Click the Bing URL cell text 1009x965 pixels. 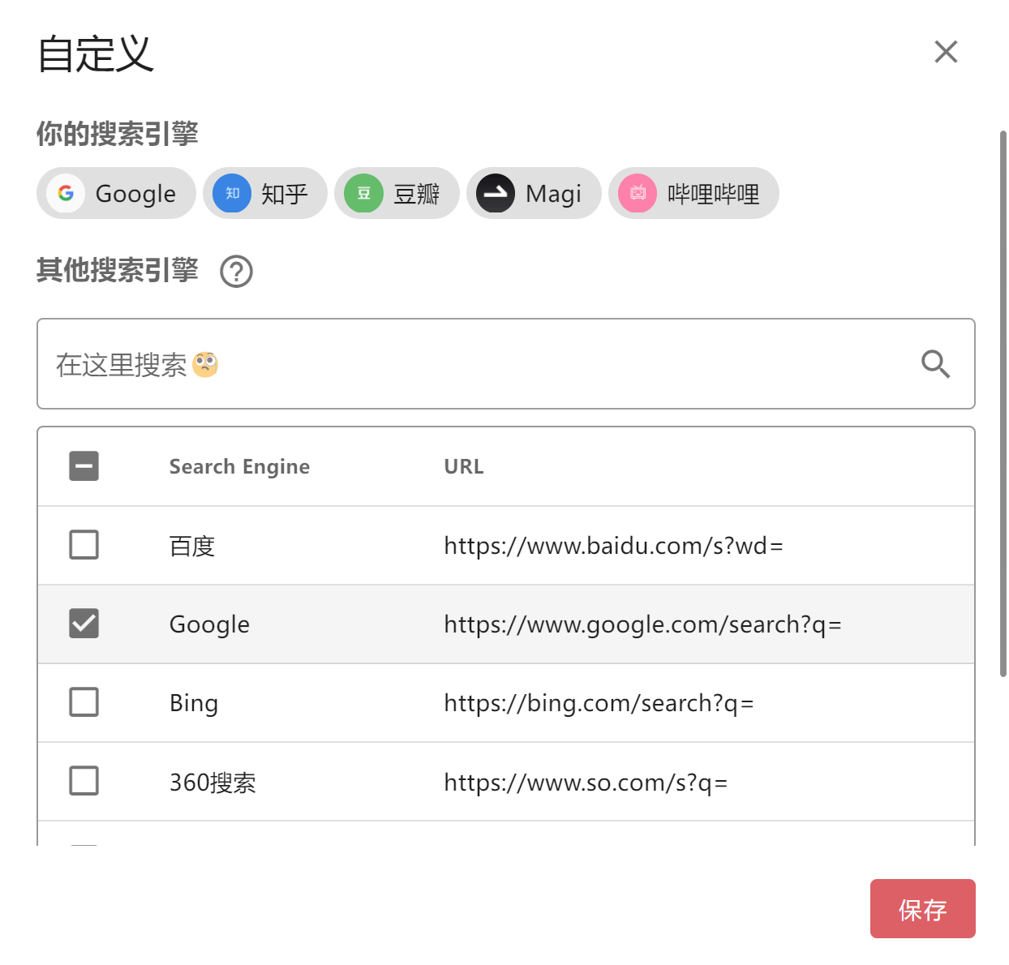pos(599,703)
